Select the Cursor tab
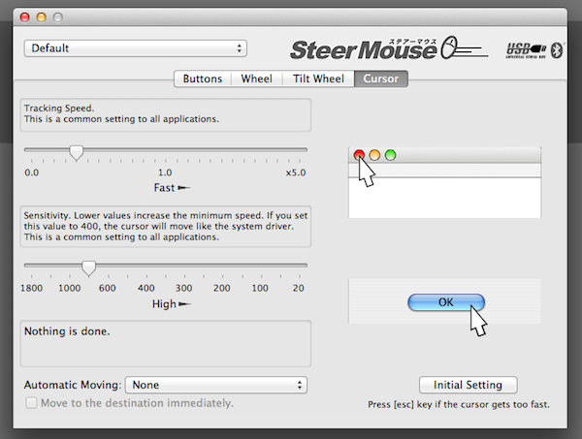 click(x=381, y=78)
